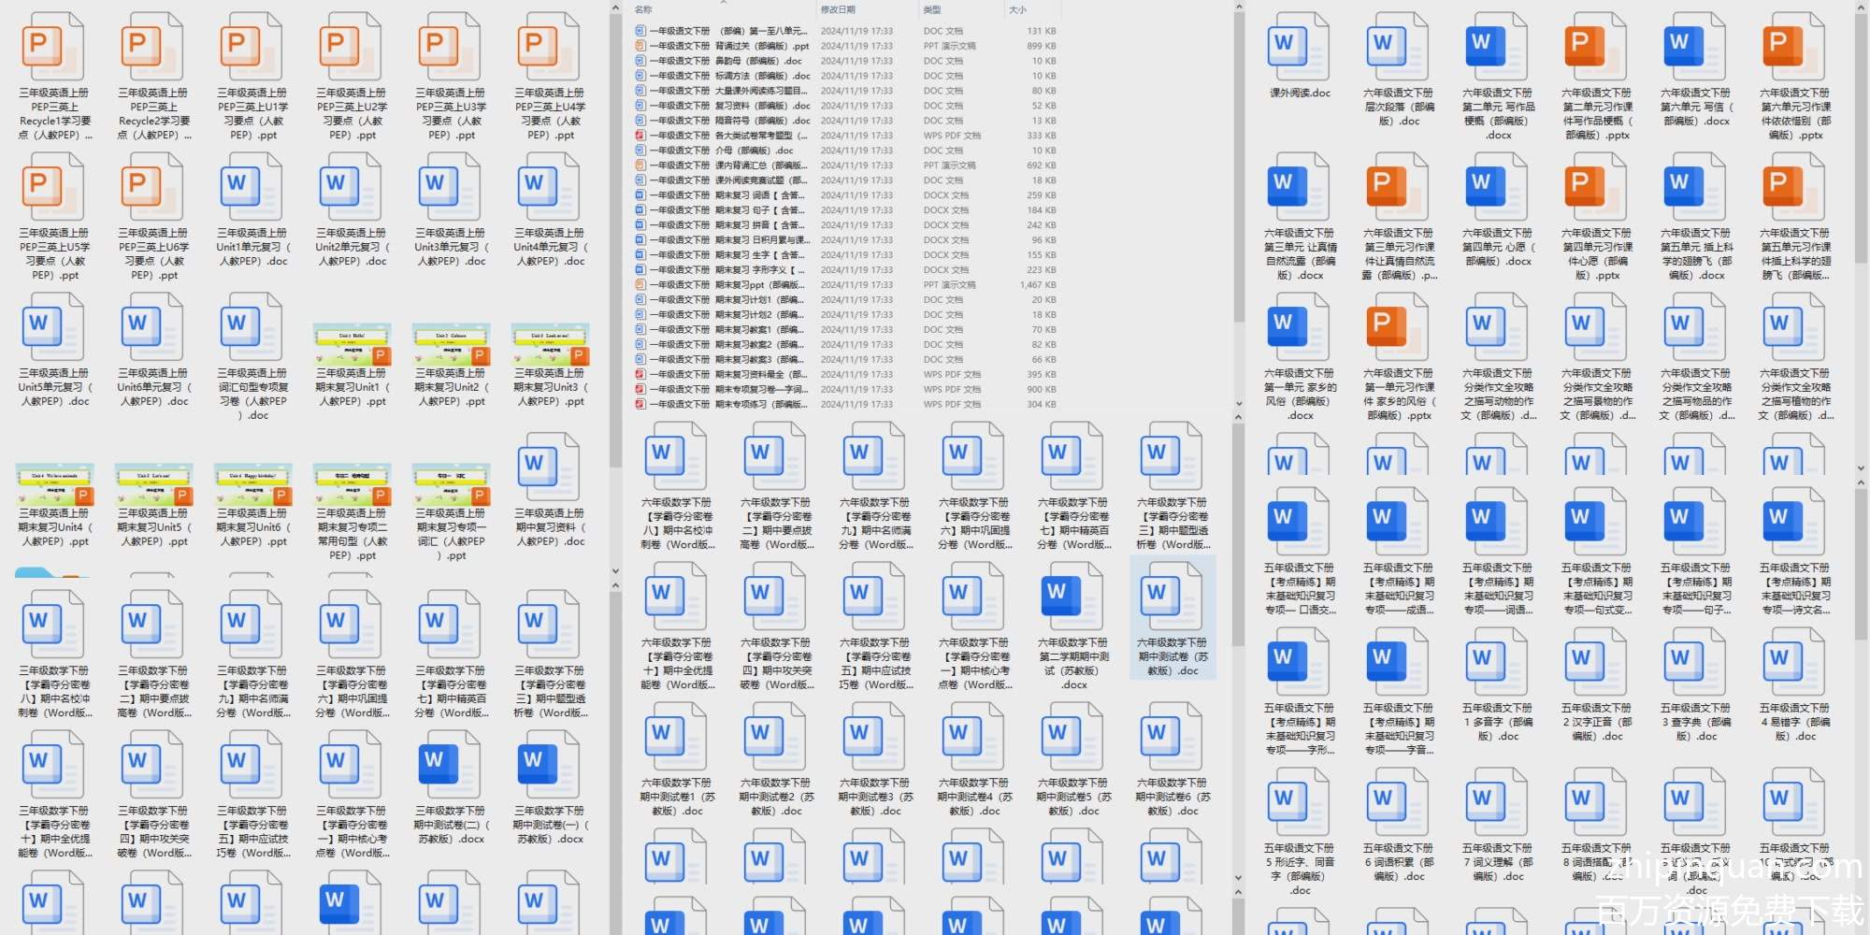Sort the file list by 类型 column
Image resolution: width=1870 pixels, height=935 pixels.
click(932, 9)
